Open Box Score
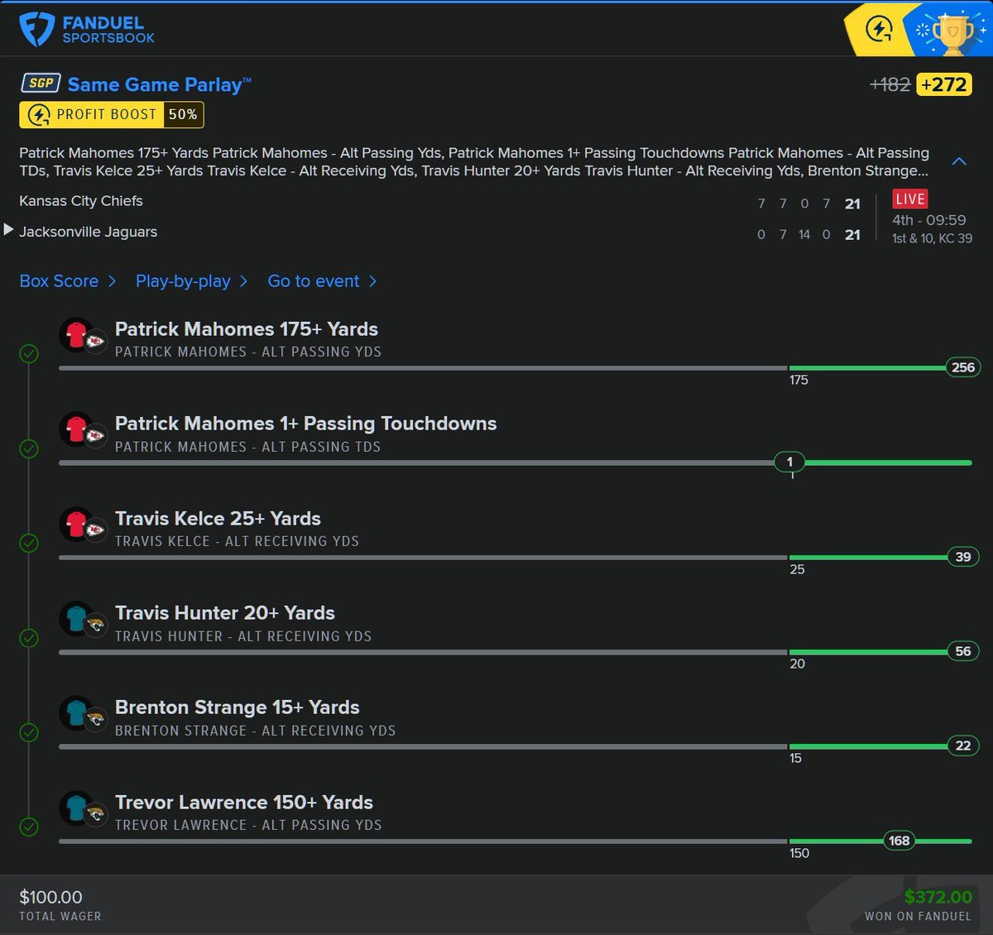The width and height of the screenshot is (993, 935). [x=67, y=281]
